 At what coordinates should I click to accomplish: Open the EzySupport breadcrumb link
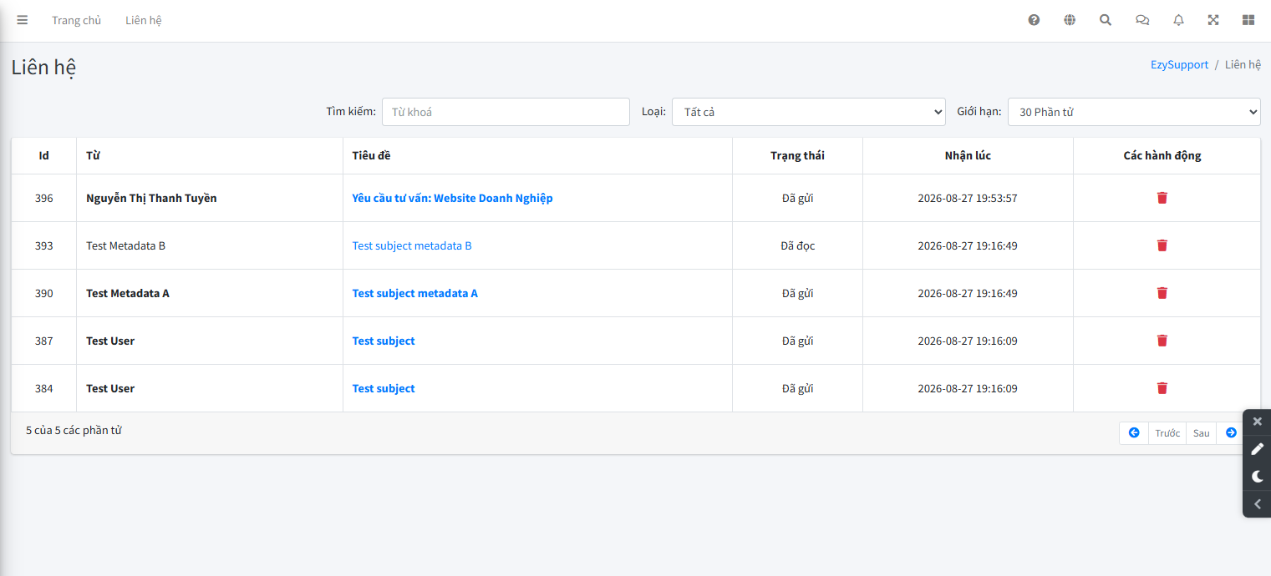(1179, 64)
